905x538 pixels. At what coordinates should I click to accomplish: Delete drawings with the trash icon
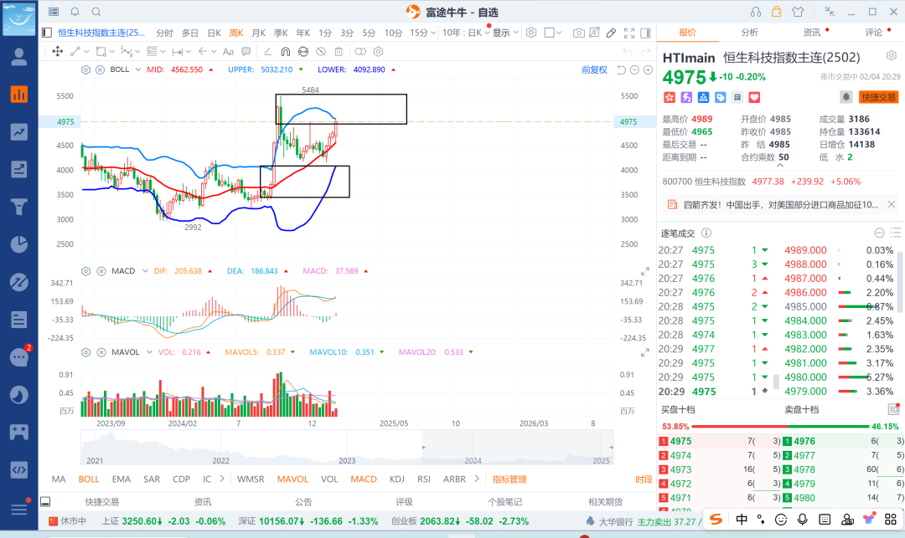pos(339,51)
